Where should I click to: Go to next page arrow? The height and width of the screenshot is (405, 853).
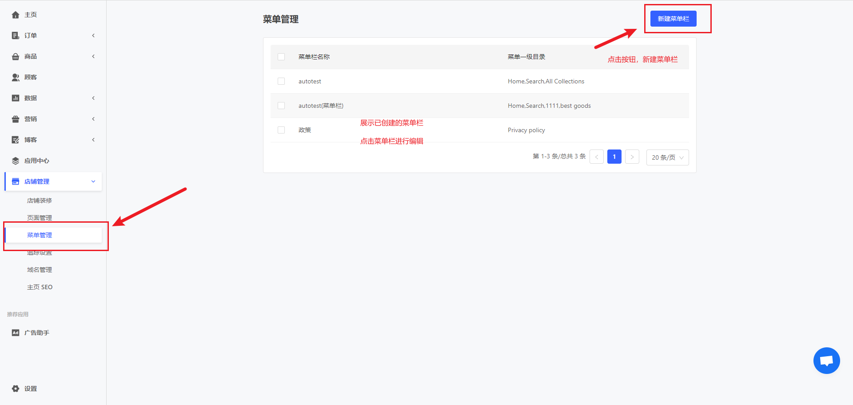[x=632, y=157]
